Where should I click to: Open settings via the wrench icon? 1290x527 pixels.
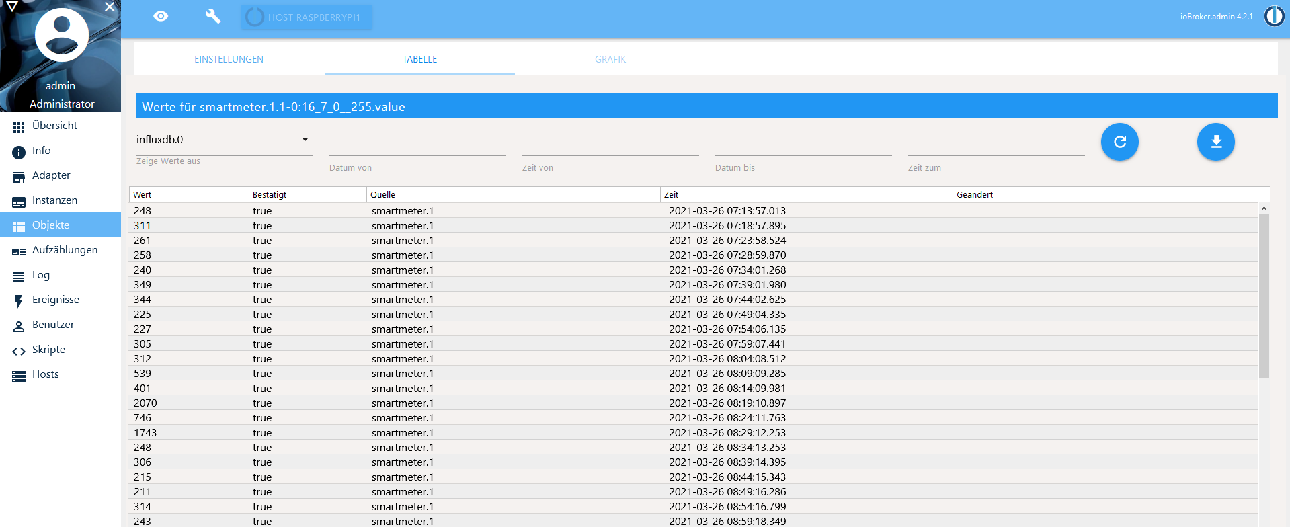[x=213, y=16]
